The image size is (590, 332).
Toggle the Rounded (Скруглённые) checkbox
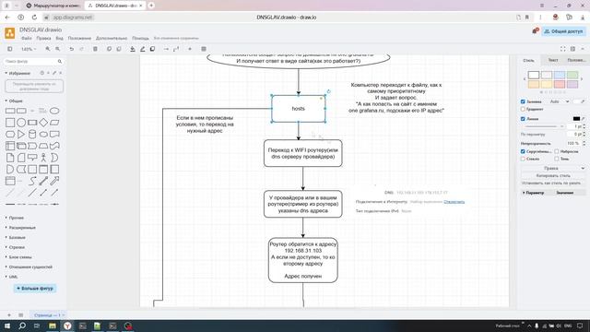(x=523, y=151)
